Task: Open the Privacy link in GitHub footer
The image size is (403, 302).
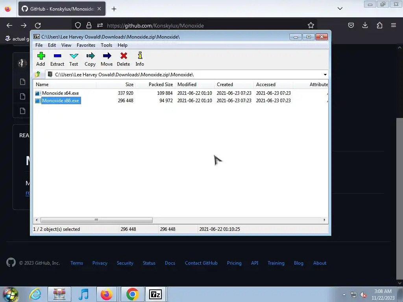Action: (100, 263)
